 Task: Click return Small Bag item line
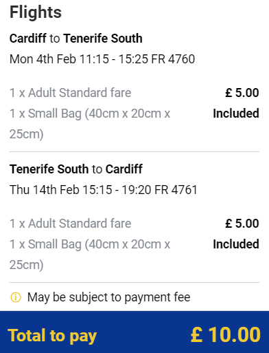pyautogui.click(x=90, y=255)
